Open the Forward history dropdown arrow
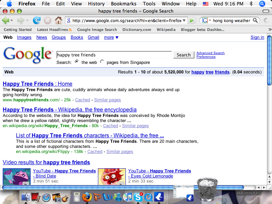 [27, 20]
